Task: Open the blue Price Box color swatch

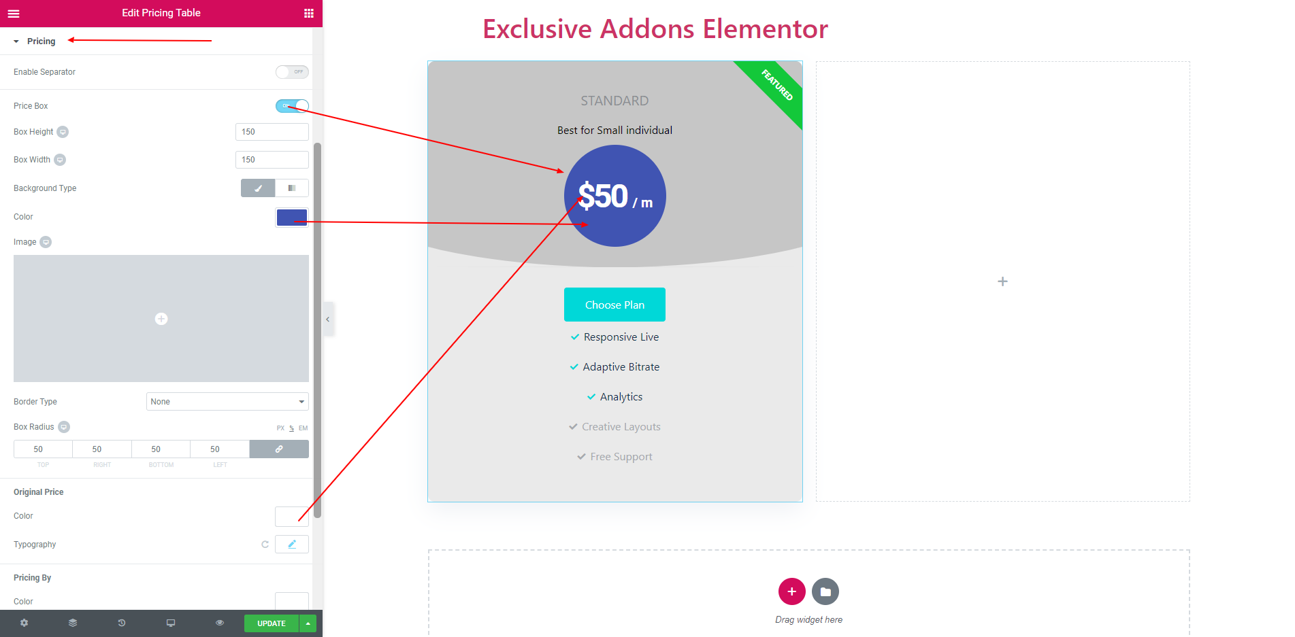Action: (x=292, y=218)
